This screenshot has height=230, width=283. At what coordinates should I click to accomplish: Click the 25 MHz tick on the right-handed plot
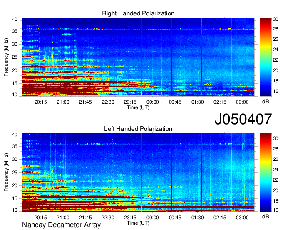click(15, 57)
